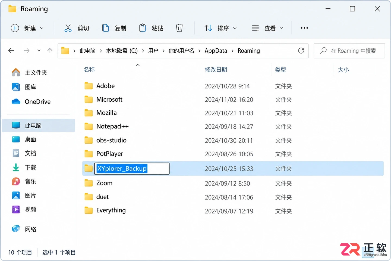391x261 pixels.
Task: Select 此电脑 (This PC) in sidebar
Action: click(38, 126)
